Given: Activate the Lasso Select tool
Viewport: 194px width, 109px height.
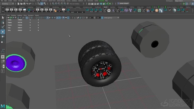Looking at the screenshot, I should pos(3,22).
